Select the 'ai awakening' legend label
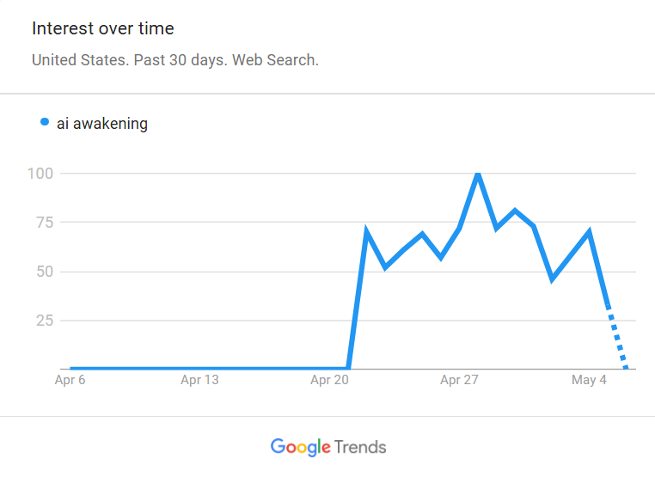The image size is (655, 477). (x=102, y=124)
